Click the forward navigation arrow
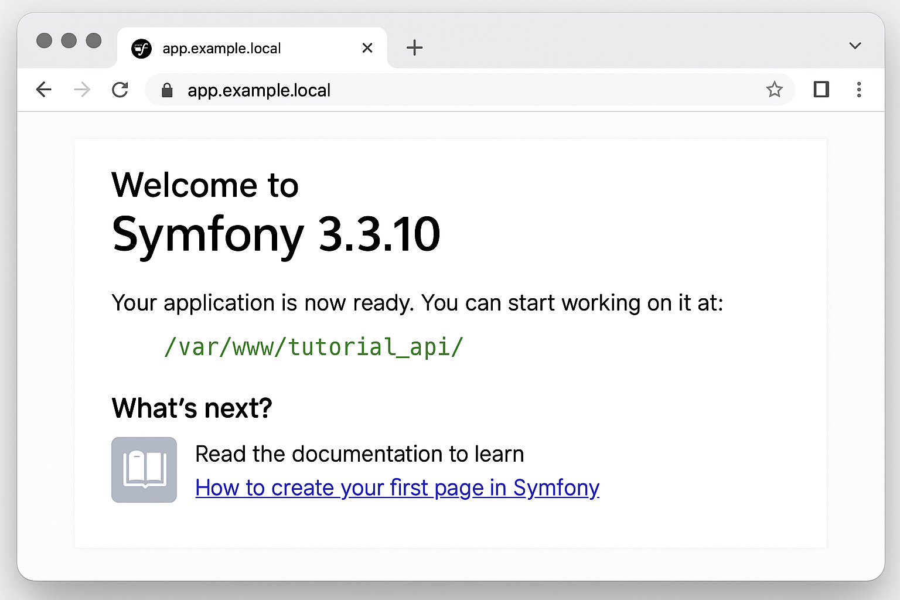The width and height of the screenshot is (900, 600). tap(82, 90)
